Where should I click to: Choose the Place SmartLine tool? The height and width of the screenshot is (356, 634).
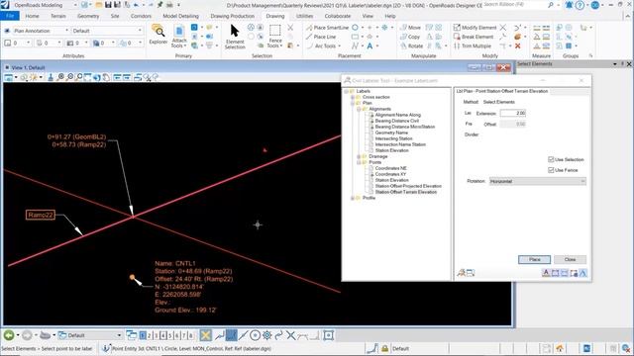[327, 28]
